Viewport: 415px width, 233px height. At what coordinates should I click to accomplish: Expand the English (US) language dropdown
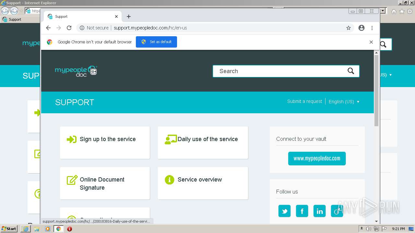(344, 102)
